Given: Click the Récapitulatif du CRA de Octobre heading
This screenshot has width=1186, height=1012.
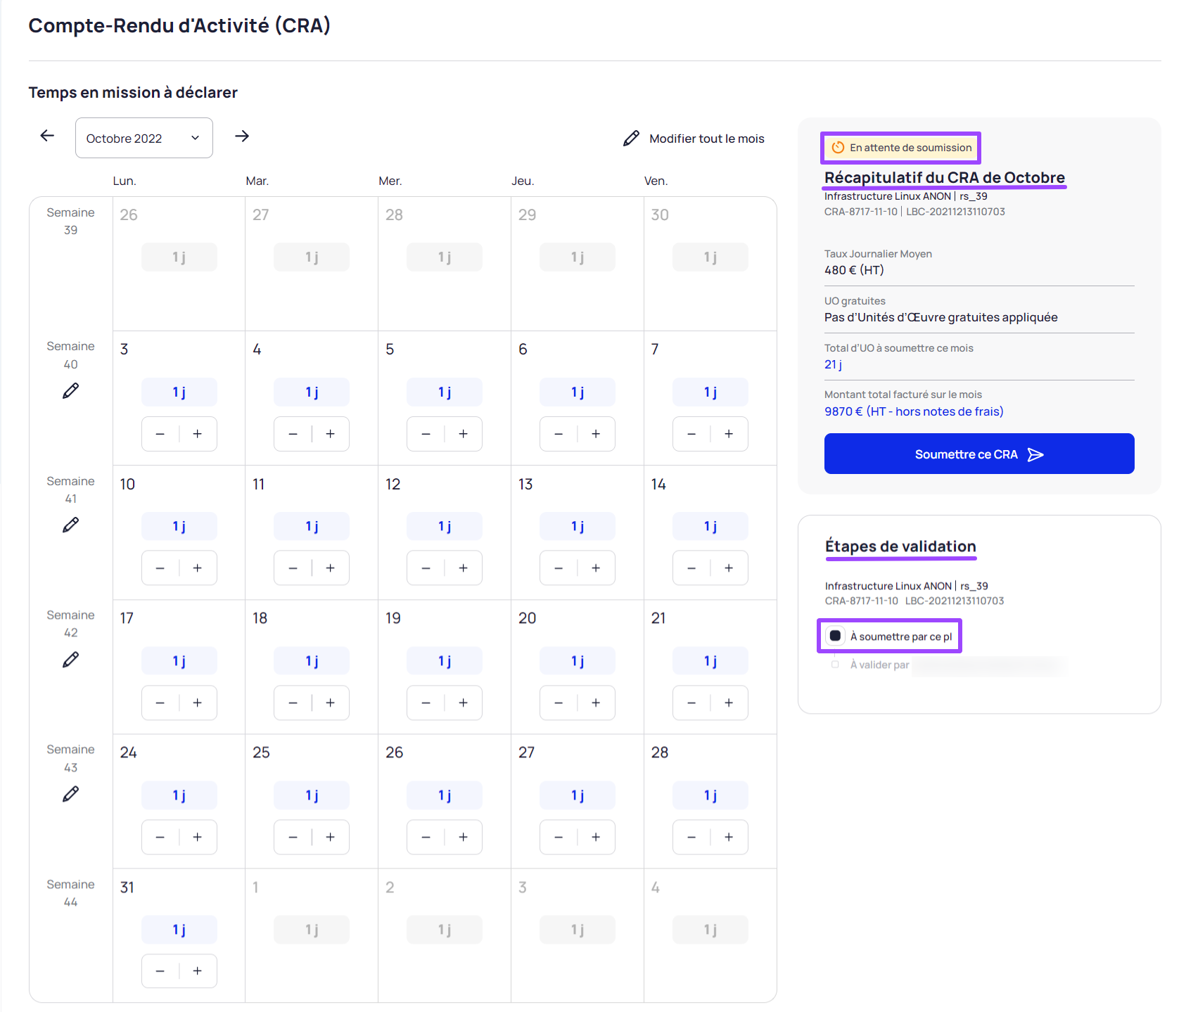Looking at the screenshot, I should click(x=945, y=177).
